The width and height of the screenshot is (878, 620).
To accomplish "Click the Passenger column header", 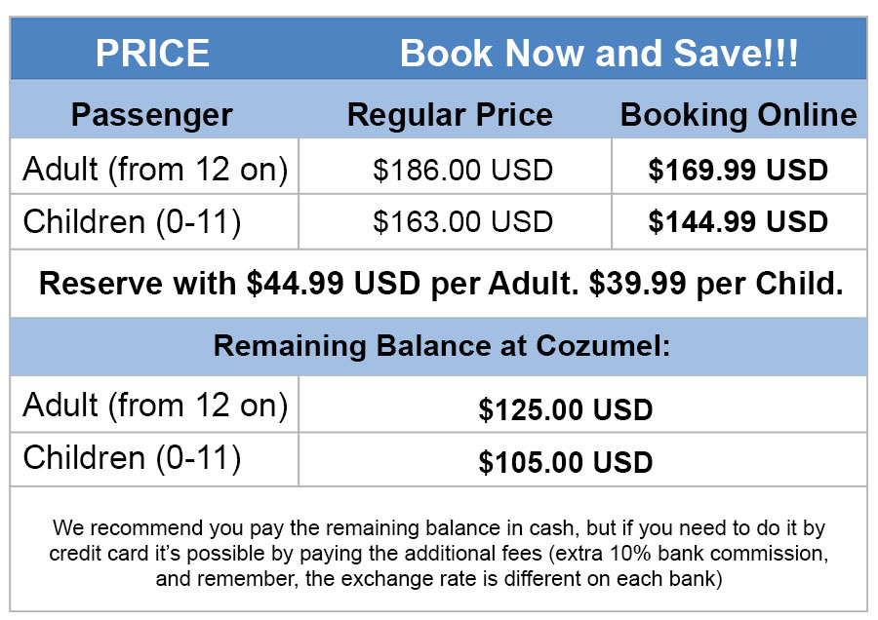I will 152,115.
